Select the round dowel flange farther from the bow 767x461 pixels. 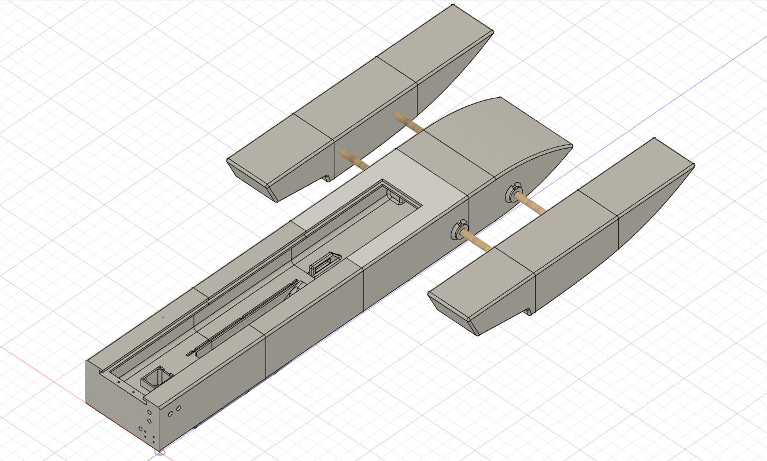point(459,230)
